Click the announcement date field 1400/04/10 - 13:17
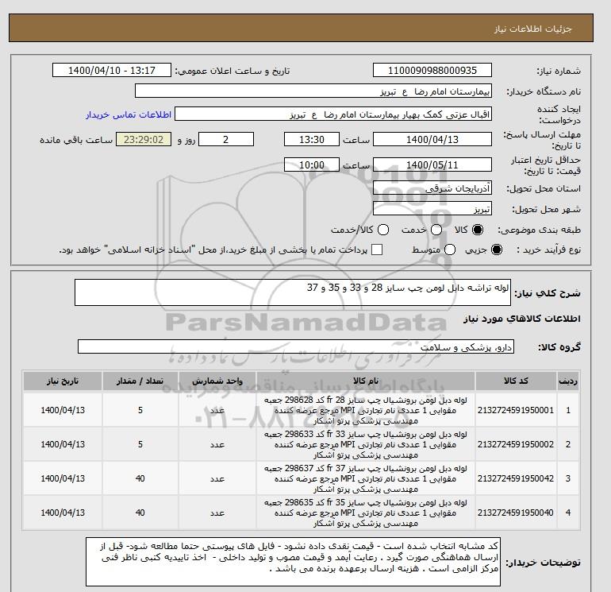This screenshot has height=592, width=611. [x=111, y=70]
